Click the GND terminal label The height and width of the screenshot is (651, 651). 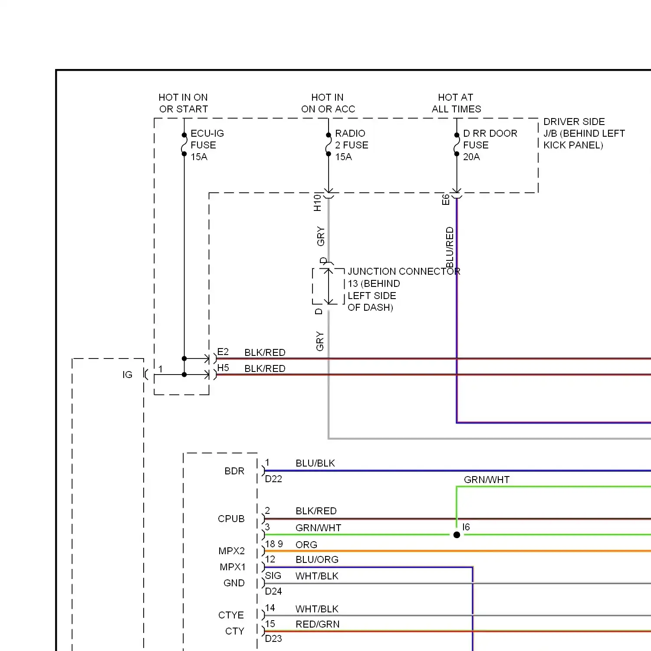[x=234, y=583]
